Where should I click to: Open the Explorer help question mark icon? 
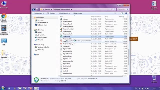coord(126,13)
